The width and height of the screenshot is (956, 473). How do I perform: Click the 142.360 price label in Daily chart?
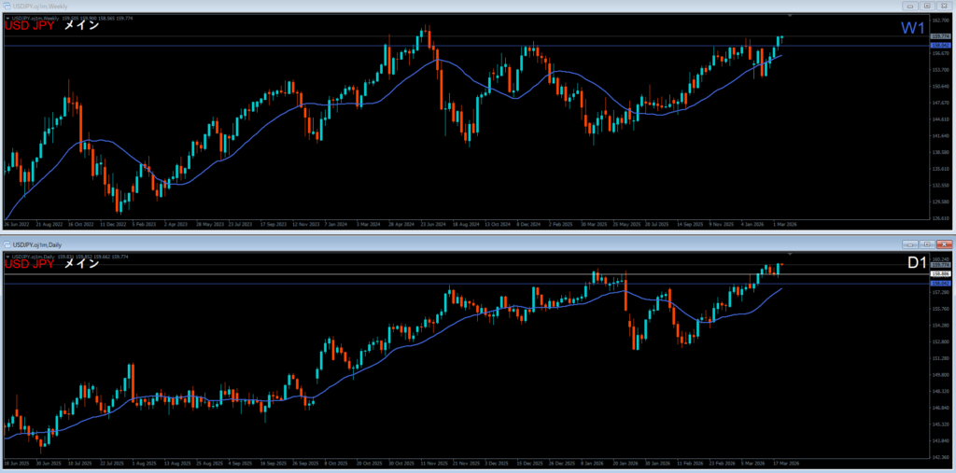pos(941,456)
